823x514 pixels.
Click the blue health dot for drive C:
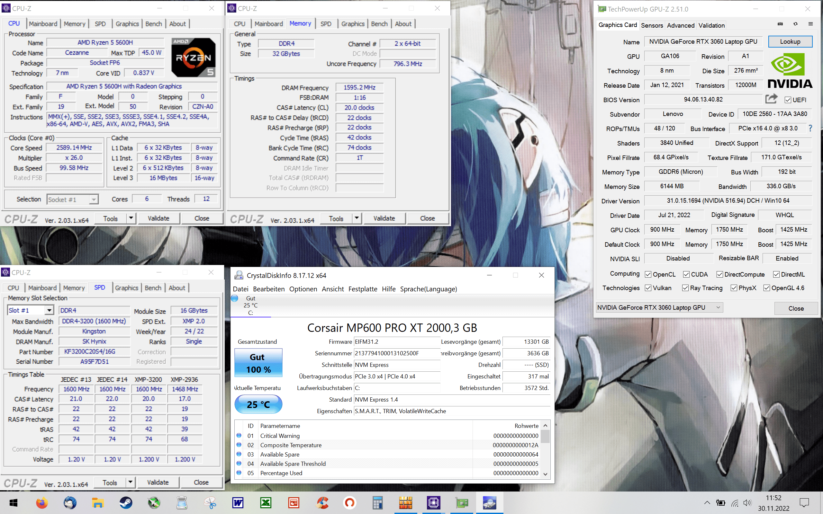(x=234, y=298)
